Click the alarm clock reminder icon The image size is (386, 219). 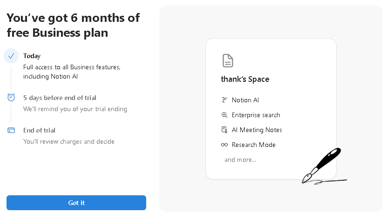tap(11, 97)
